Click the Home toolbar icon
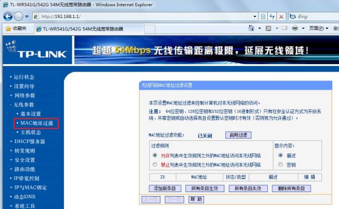 coord(251,28)
